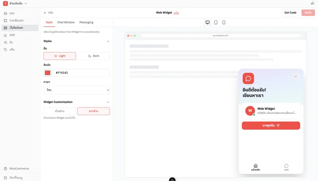This screenshot has width=318, height=181.
Task: Click the hex color code field
Action: tap(81, 73)
